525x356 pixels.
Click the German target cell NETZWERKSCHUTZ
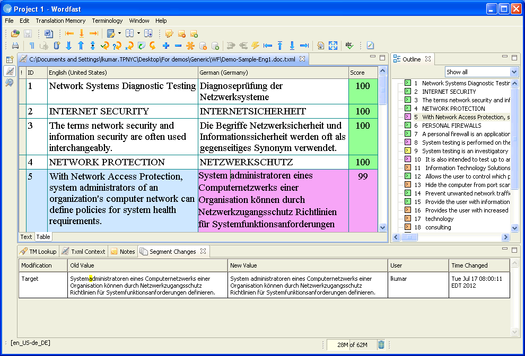click(273, 162)
